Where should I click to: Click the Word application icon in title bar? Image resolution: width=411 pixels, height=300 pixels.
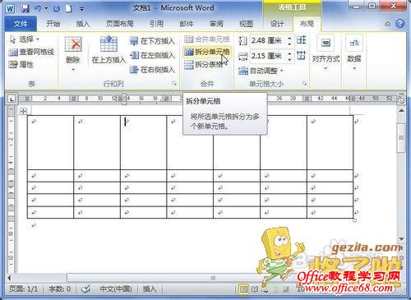pyautogui.click(x=10, y=8)
